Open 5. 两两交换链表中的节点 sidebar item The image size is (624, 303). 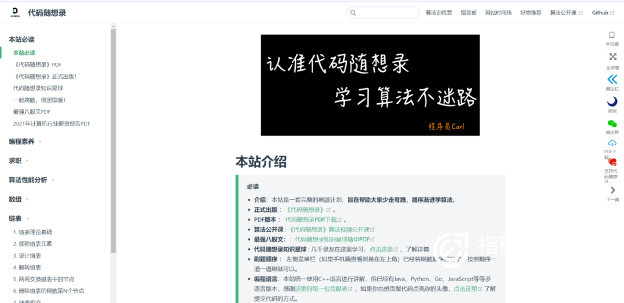[44, 279]
